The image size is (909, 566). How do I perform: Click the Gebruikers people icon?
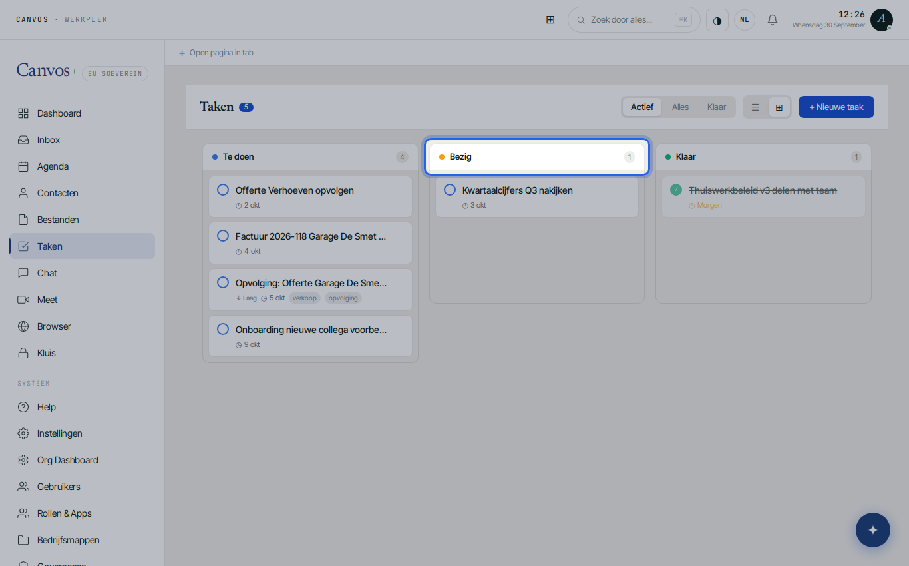pos(23,487)
